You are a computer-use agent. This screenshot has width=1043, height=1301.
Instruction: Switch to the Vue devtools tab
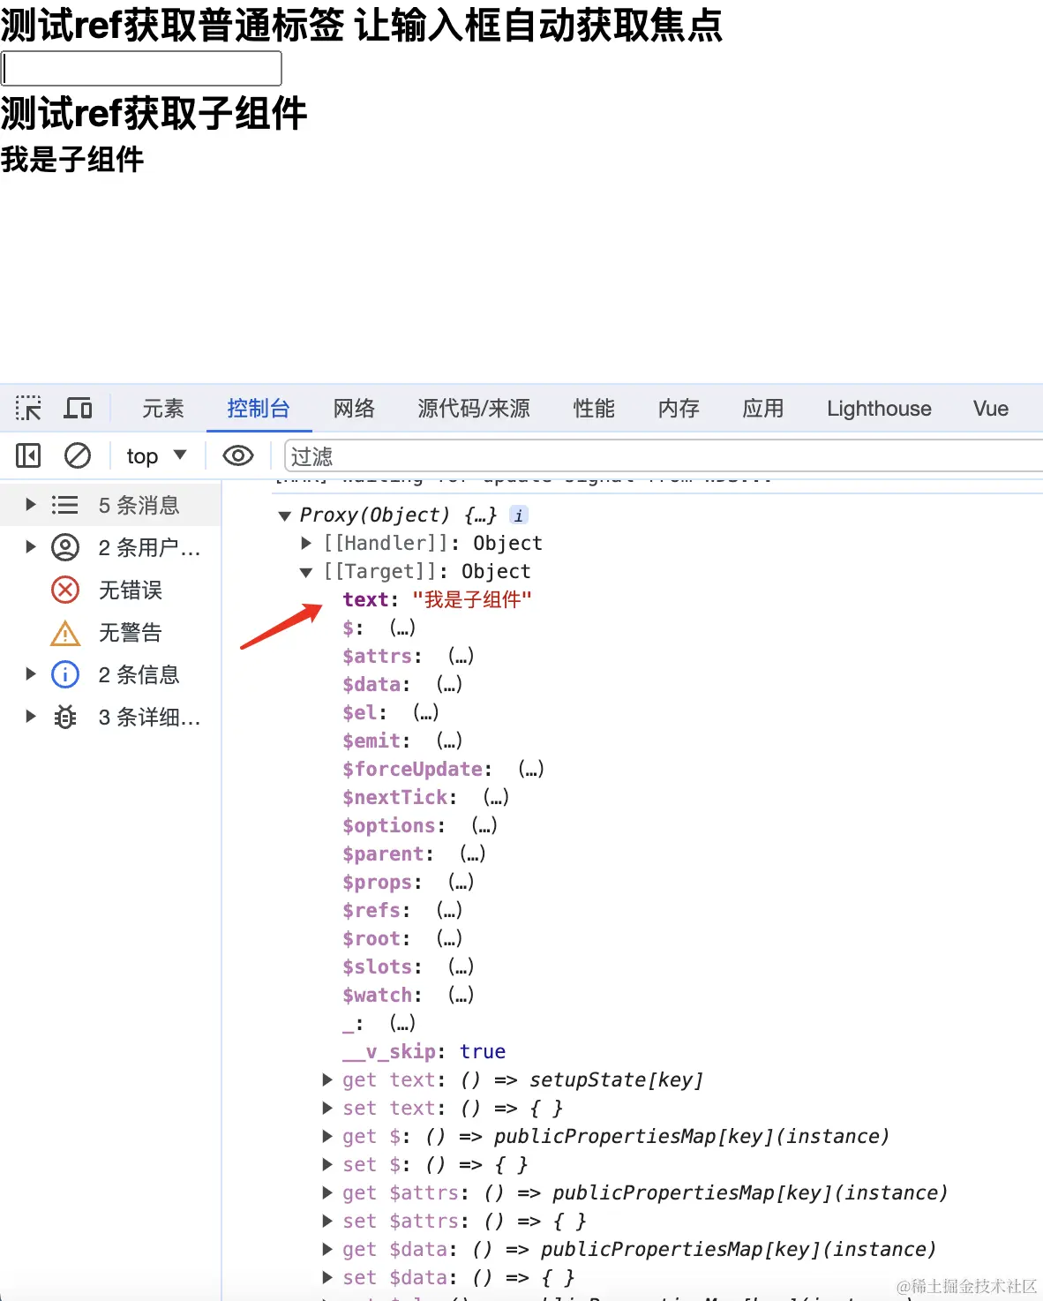(x=991, y=408)
